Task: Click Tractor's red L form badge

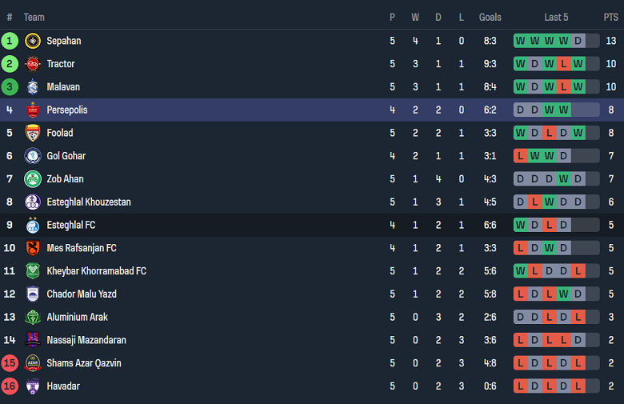Action: 564,64
